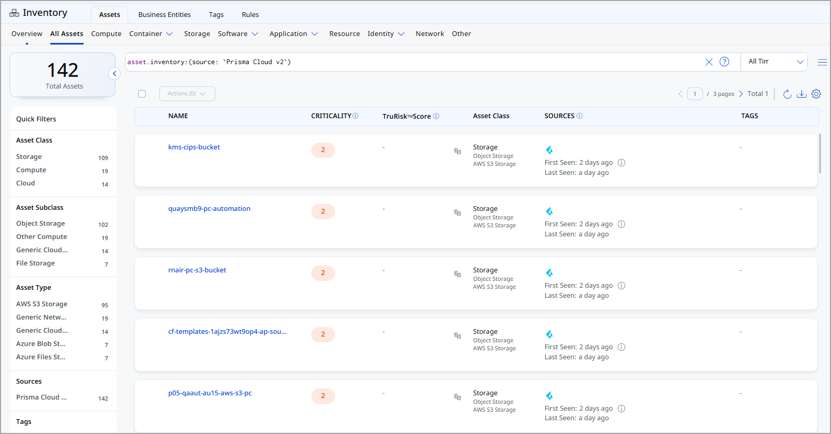This screenshot has width=831, height=434.
Task: Open table settings gear icon
Action: pyautogui.click(x=816, y=94)
